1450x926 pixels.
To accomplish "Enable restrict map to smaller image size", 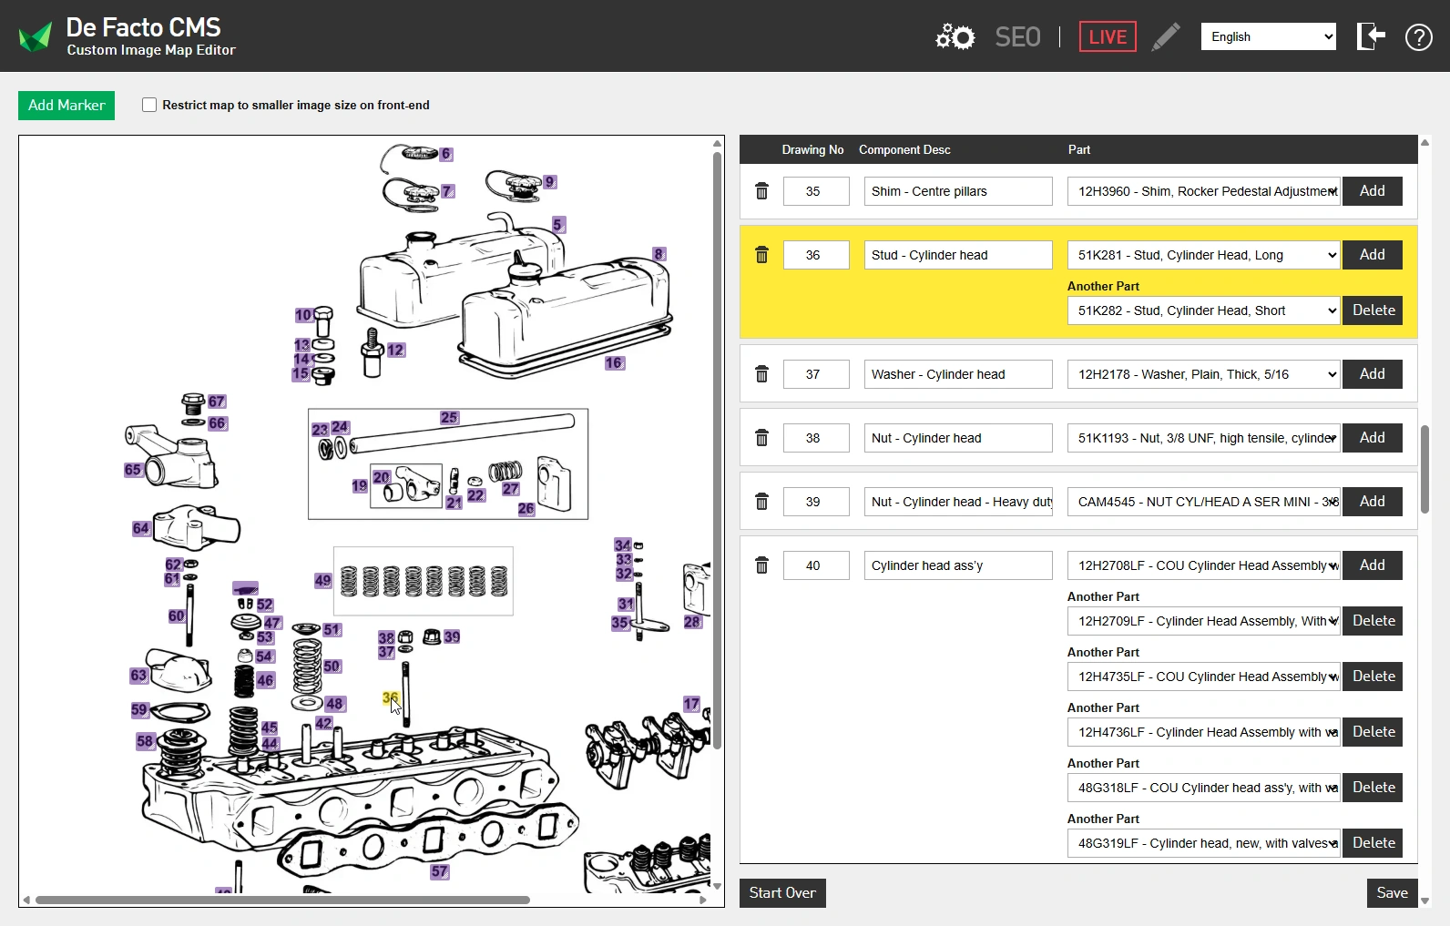I will tap(149, 105).
